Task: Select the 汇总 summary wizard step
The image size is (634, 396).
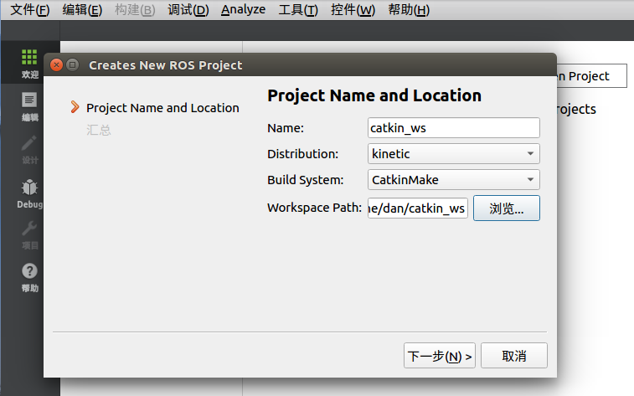Action: (99, 130)
